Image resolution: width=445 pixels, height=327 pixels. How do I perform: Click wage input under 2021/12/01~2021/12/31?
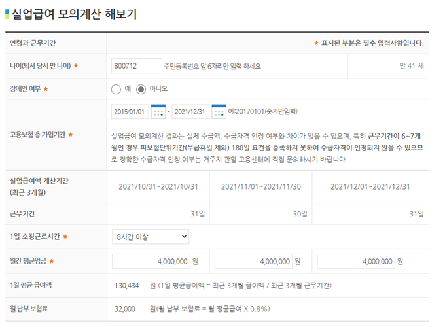tap(356, 261)
